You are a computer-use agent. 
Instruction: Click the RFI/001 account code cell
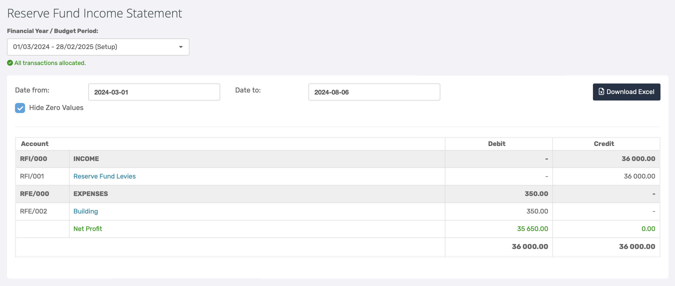pyautogui.click(x=32, y=176)
